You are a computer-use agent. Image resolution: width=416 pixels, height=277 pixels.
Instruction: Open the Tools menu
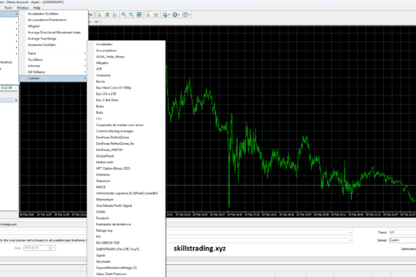[x=8, y=8]
